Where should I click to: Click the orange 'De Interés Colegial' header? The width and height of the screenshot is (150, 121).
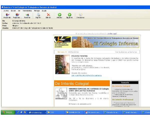[82, 83]
